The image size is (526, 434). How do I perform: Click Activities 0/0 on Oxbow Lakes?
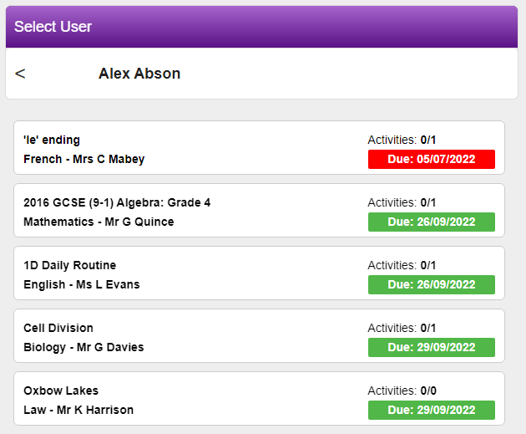pyautogui.click(x=402, y=391)
